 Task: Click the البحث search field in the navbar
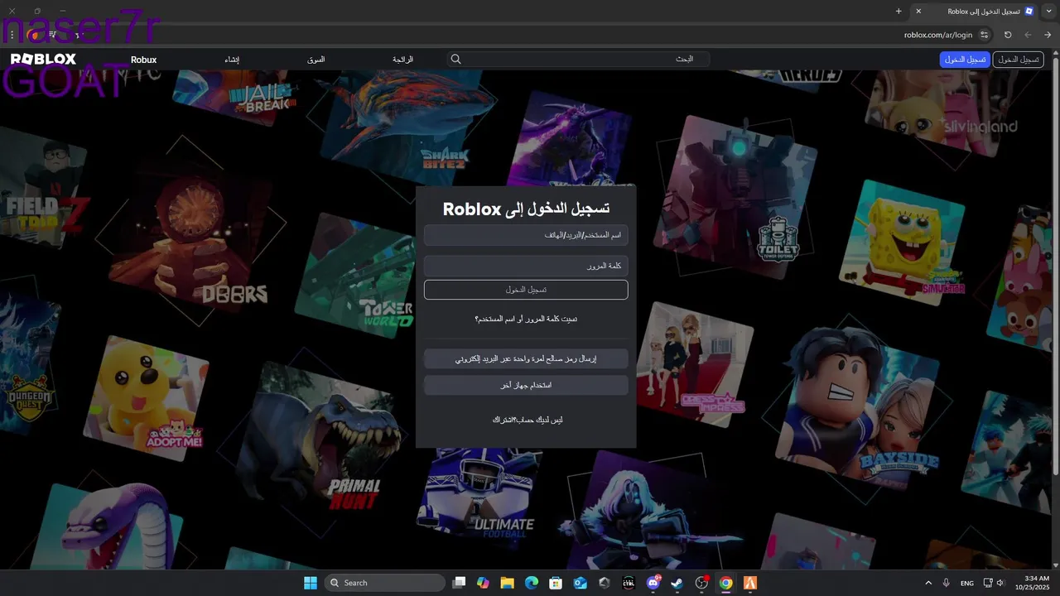pyautogui.click(x=580, y=60)
